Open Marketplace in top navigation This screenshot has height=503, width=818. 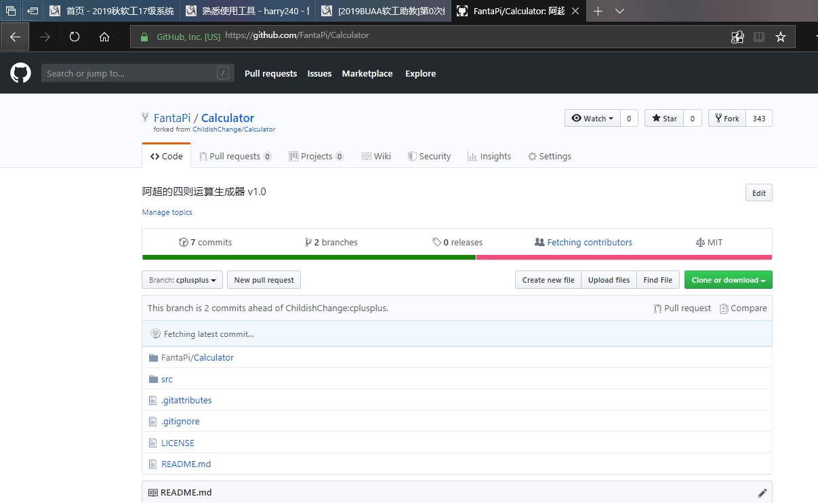point(367,73)
